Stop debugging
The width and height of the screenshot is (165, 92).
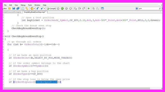(x=70, y=8)
